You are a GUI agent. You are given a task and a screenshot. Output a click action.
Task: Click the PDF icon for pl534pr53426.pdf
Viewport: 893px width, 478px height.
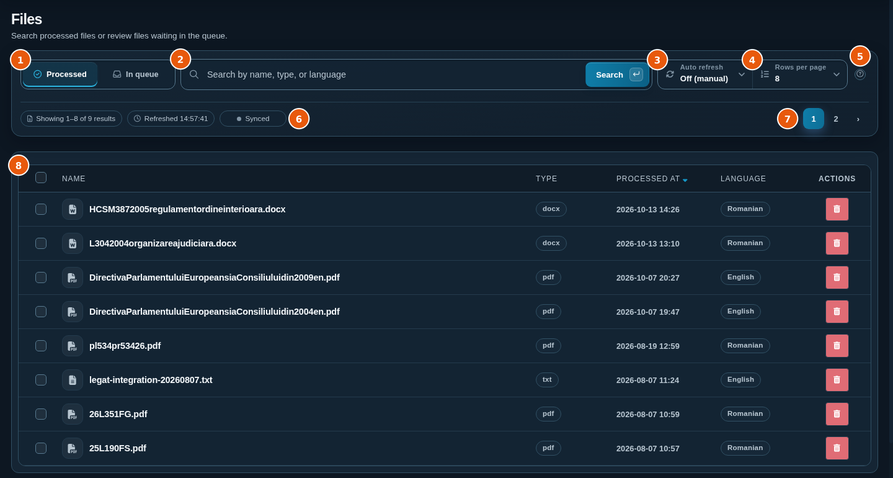73,346
